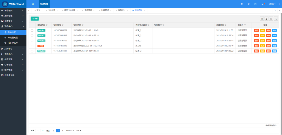Click the table print icon

271,19
